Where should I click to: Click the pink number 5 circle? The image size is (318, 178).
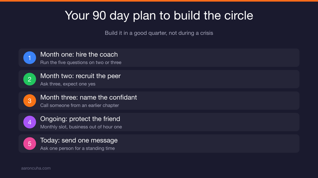point(30,144)
